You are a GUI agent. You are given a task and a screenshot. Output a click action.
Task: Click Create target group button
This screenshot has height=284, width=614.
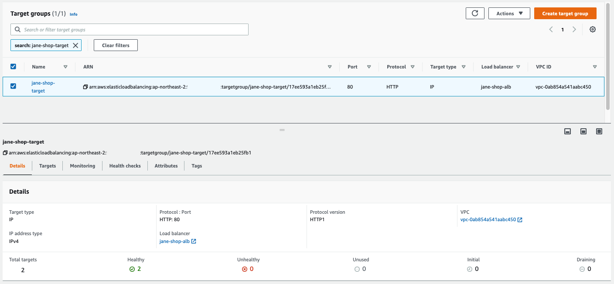point(565,14)
